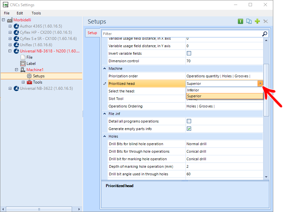Click Conical drill value for through hole operations
The image size is (286, 212).
[196, 151]
